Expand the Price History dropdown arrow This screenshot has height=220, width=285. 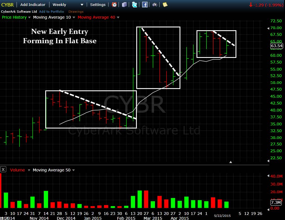click(x=29, y=18)
